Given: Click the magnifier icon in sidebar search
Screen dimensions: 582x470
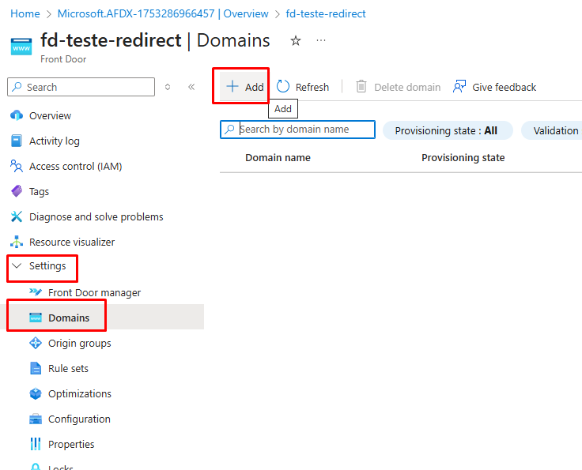Looking at the screenshot, I should pos(17,87).
